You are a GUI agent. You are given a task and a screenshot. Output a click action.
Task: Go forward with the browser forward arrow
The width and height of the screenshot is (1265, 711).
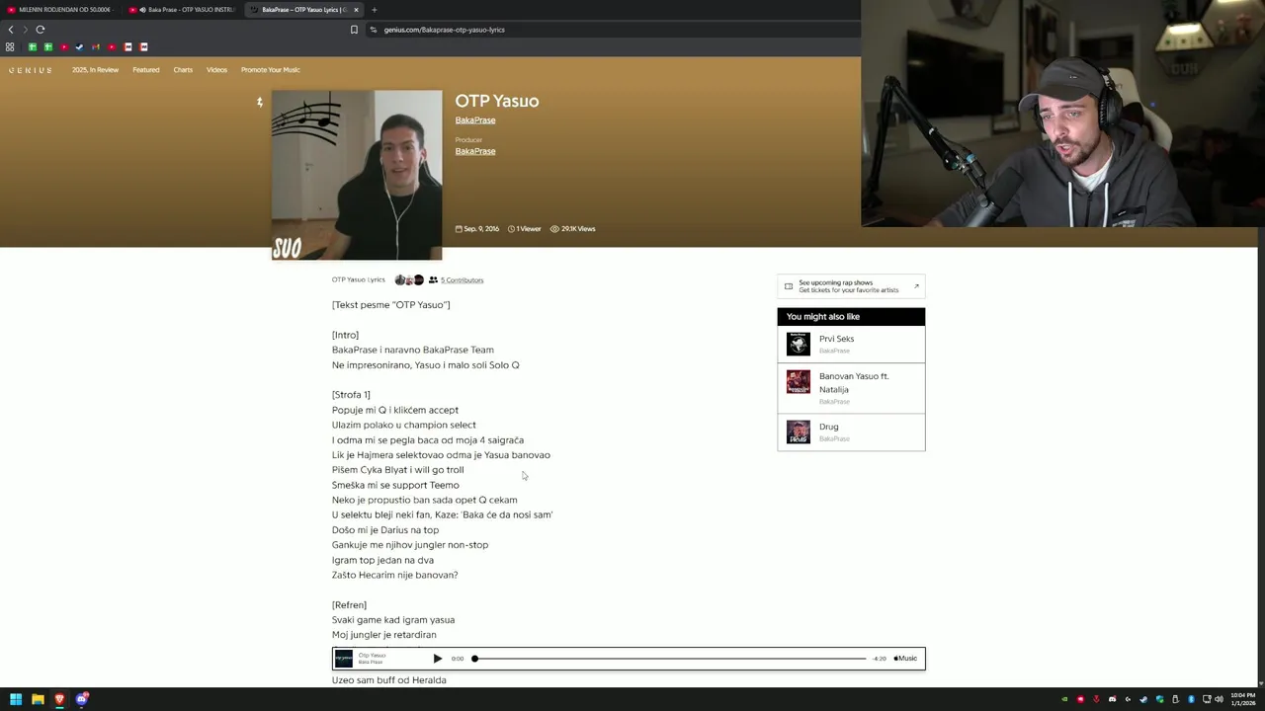coord(25,30)
